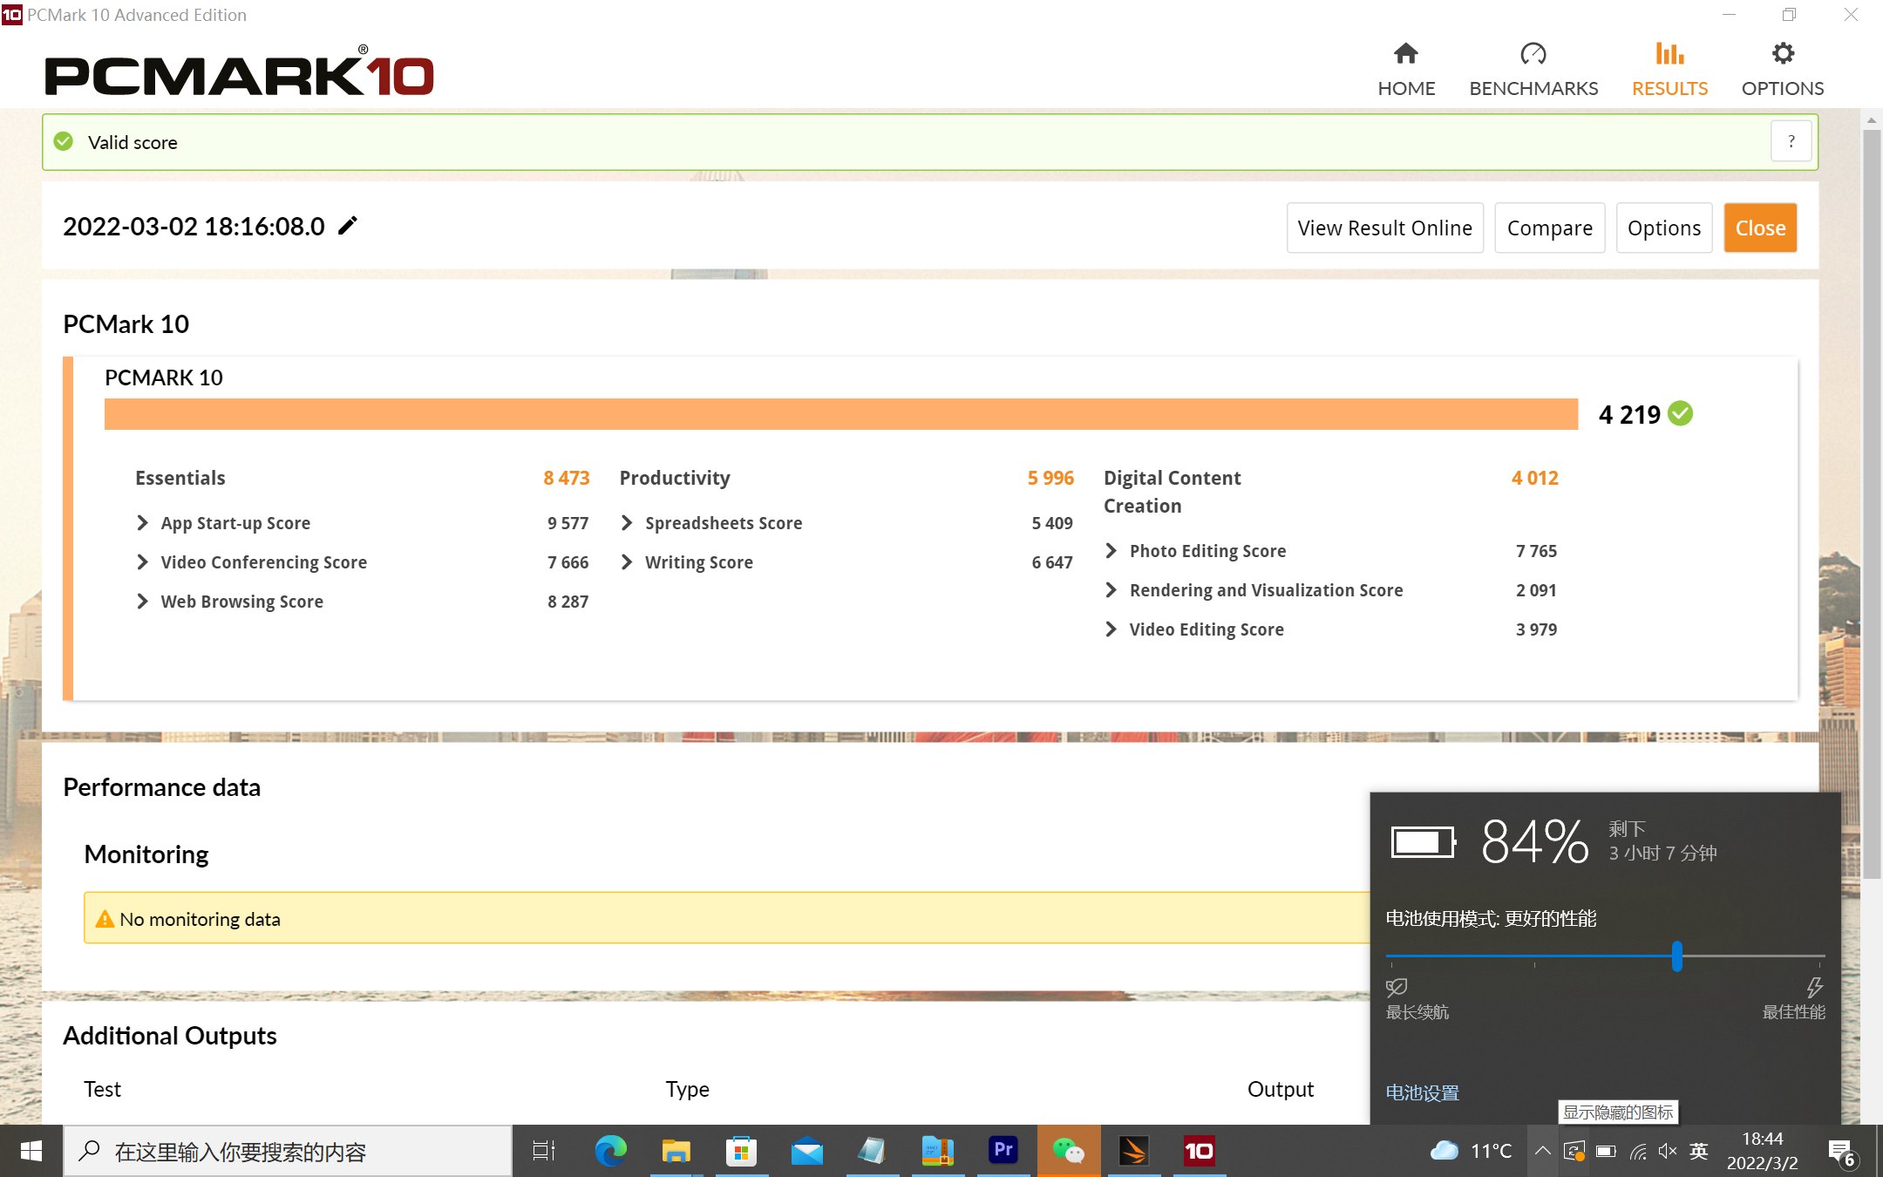Open 电池设置 battery settings link
Viewport: 1883px width, 1177px height.
[x=1422, y=1092]
